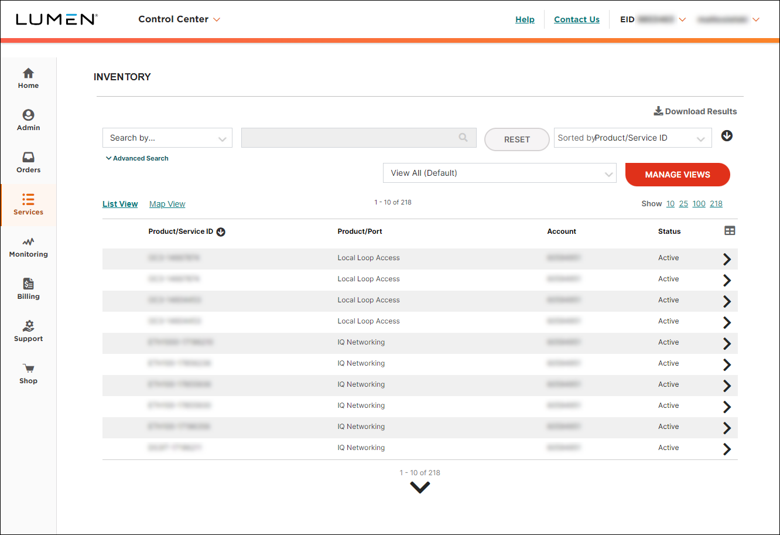This screenshot has width=780, height=535.
Task: Switch to Map View tab
Action: [167, 204]
